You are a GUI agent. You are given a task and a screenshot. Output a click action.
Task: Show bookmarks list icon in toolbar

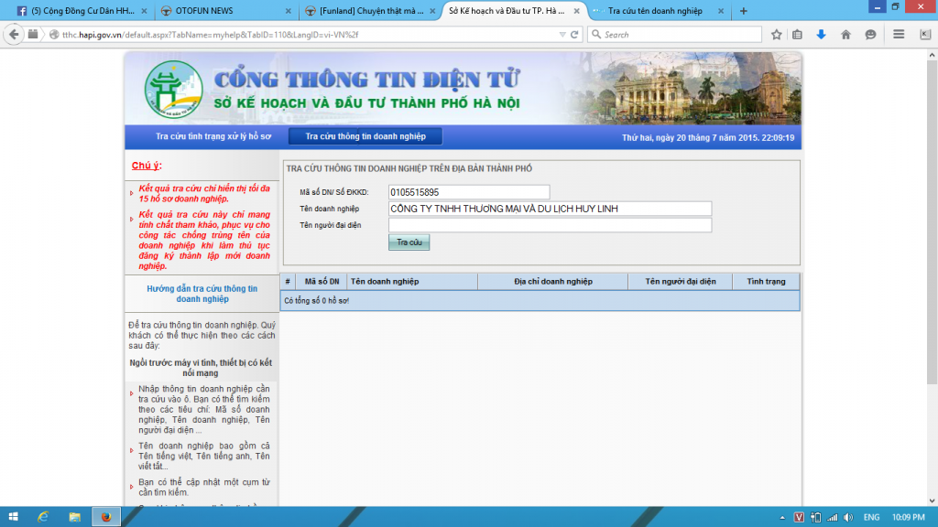798,35
